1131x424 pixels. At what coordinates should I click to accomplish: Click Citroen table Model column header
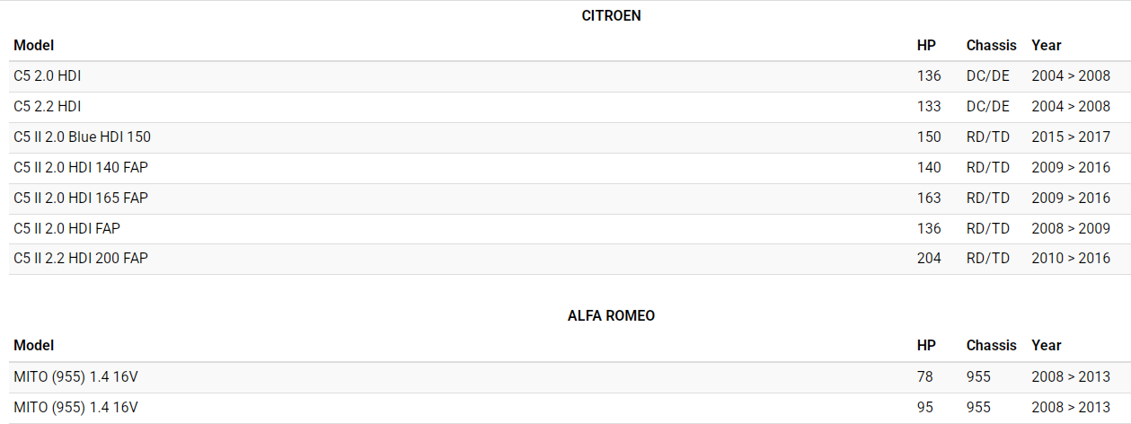click(x=34, y=45)
